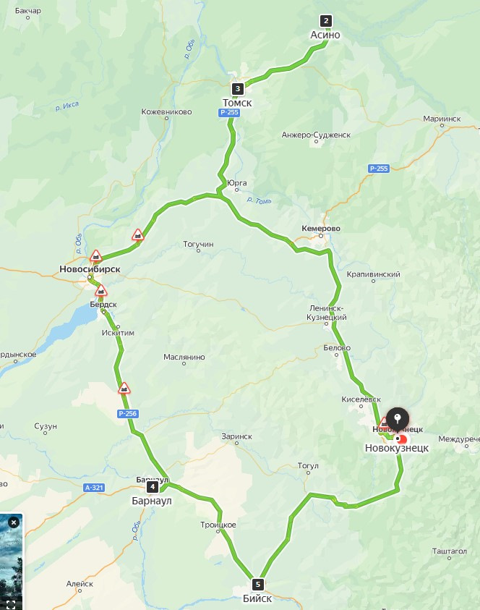
Task: Open the Новосибирск city label
Action: [90, 269]
